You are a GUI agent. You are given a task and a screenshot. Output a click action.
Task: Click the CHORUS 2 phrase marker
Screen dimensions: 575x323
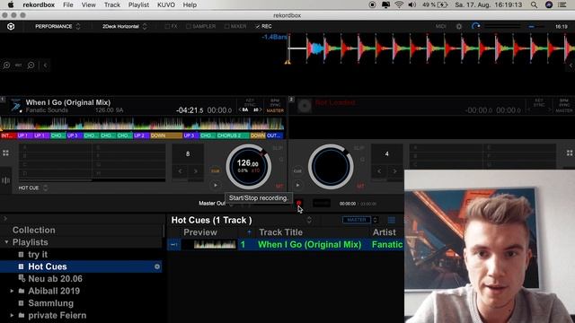tap(233, 135)
